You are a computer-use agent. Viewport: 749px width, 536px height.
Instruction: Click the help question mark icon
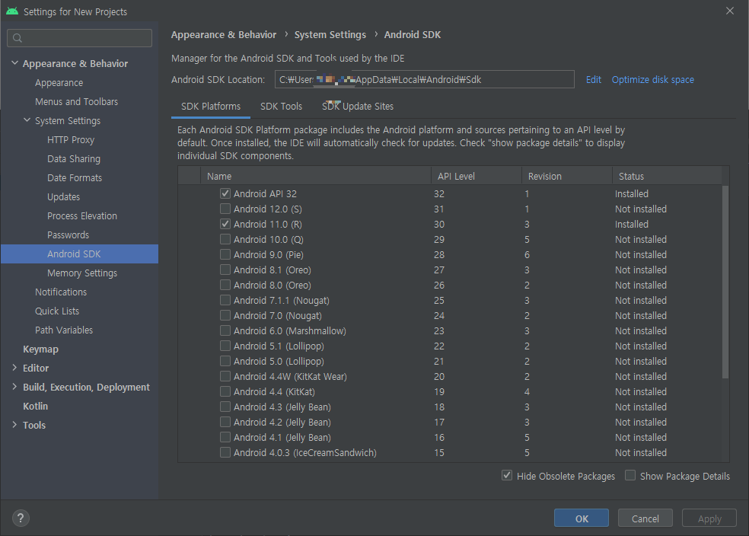21,518
